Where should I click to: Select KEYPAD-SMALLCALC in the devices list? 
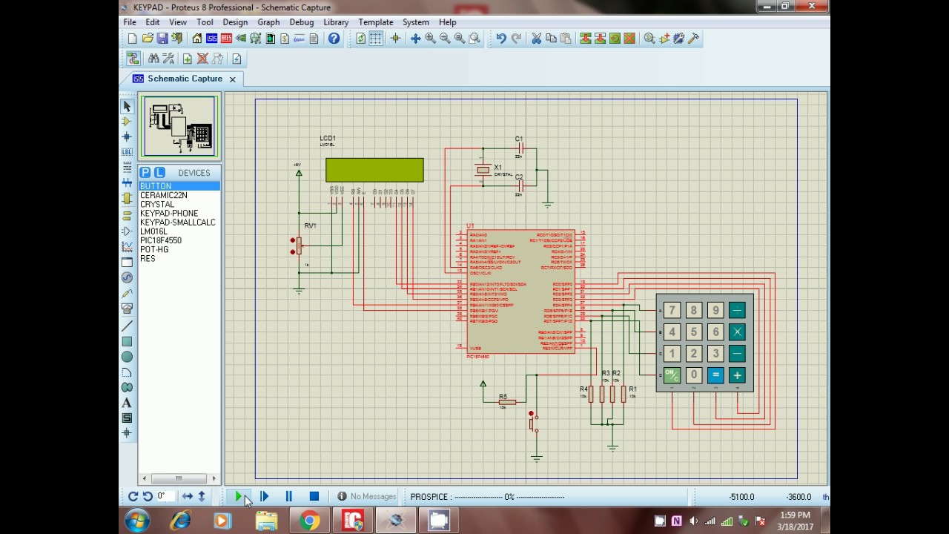click(x=179, y=222)
